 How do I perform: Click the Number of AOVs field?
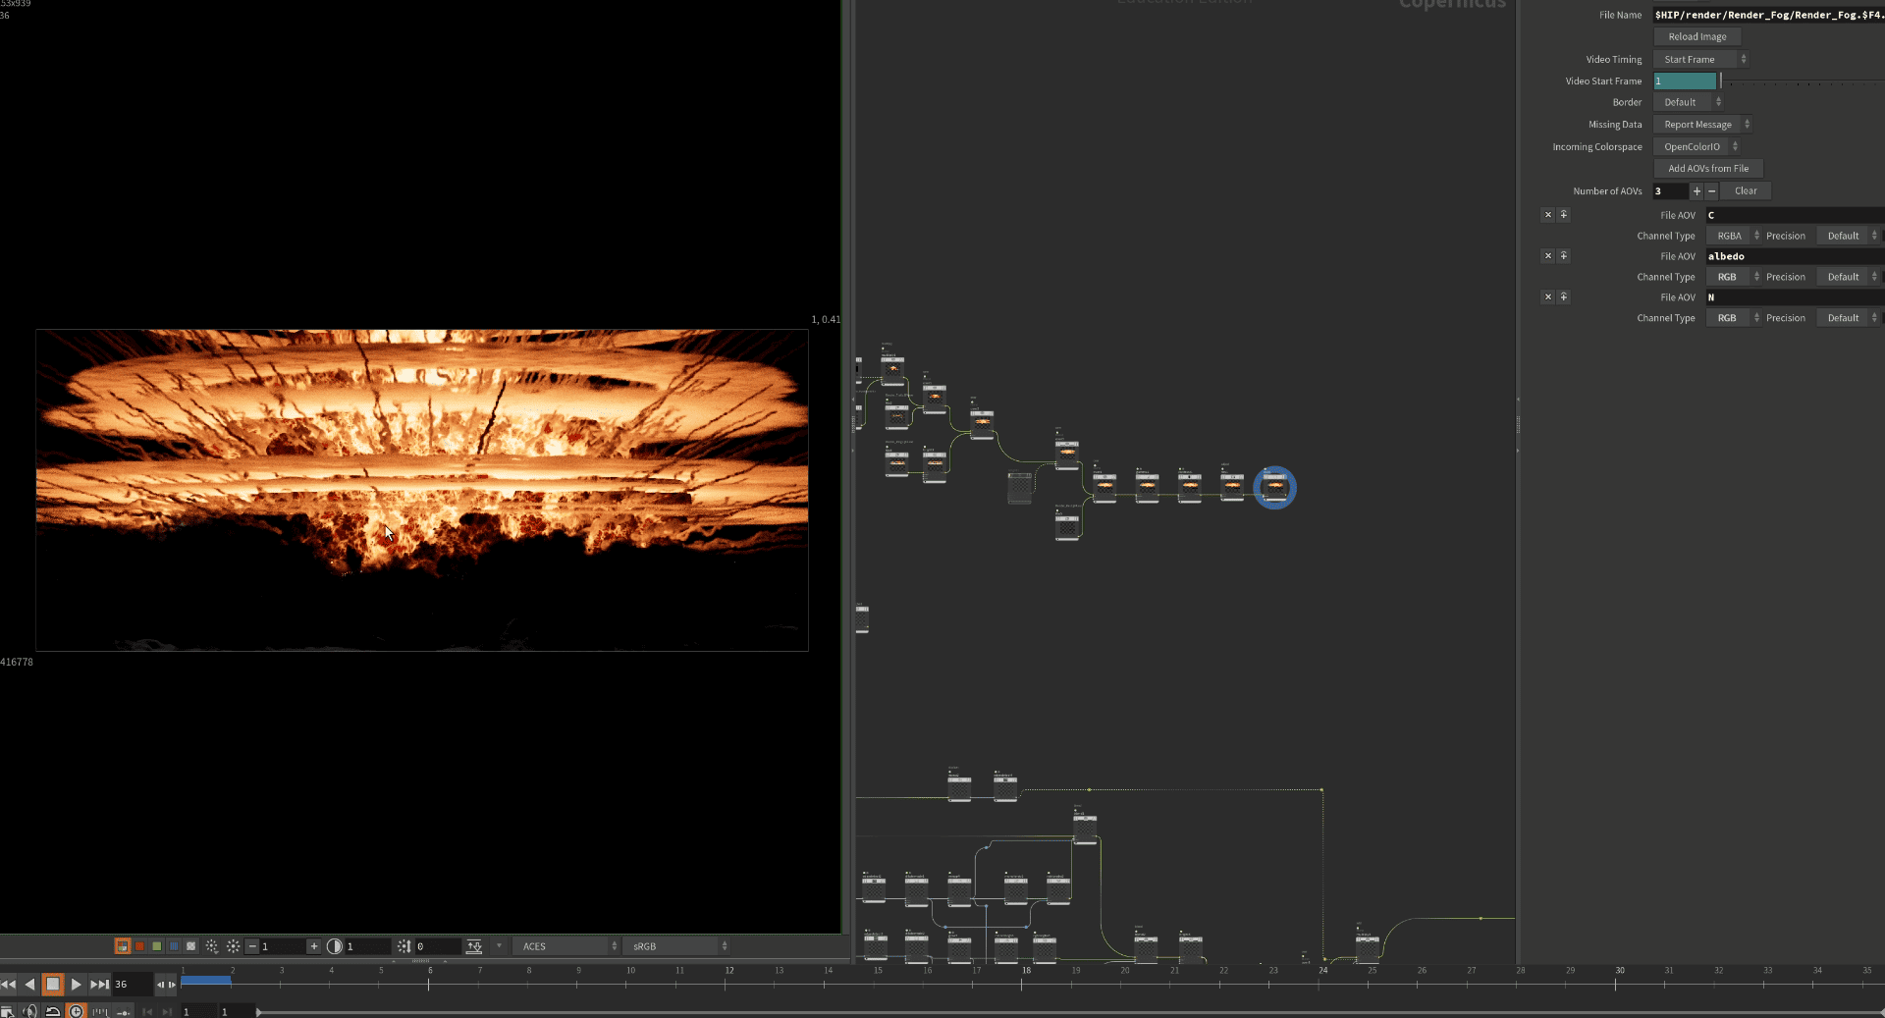pos(1670,191)
